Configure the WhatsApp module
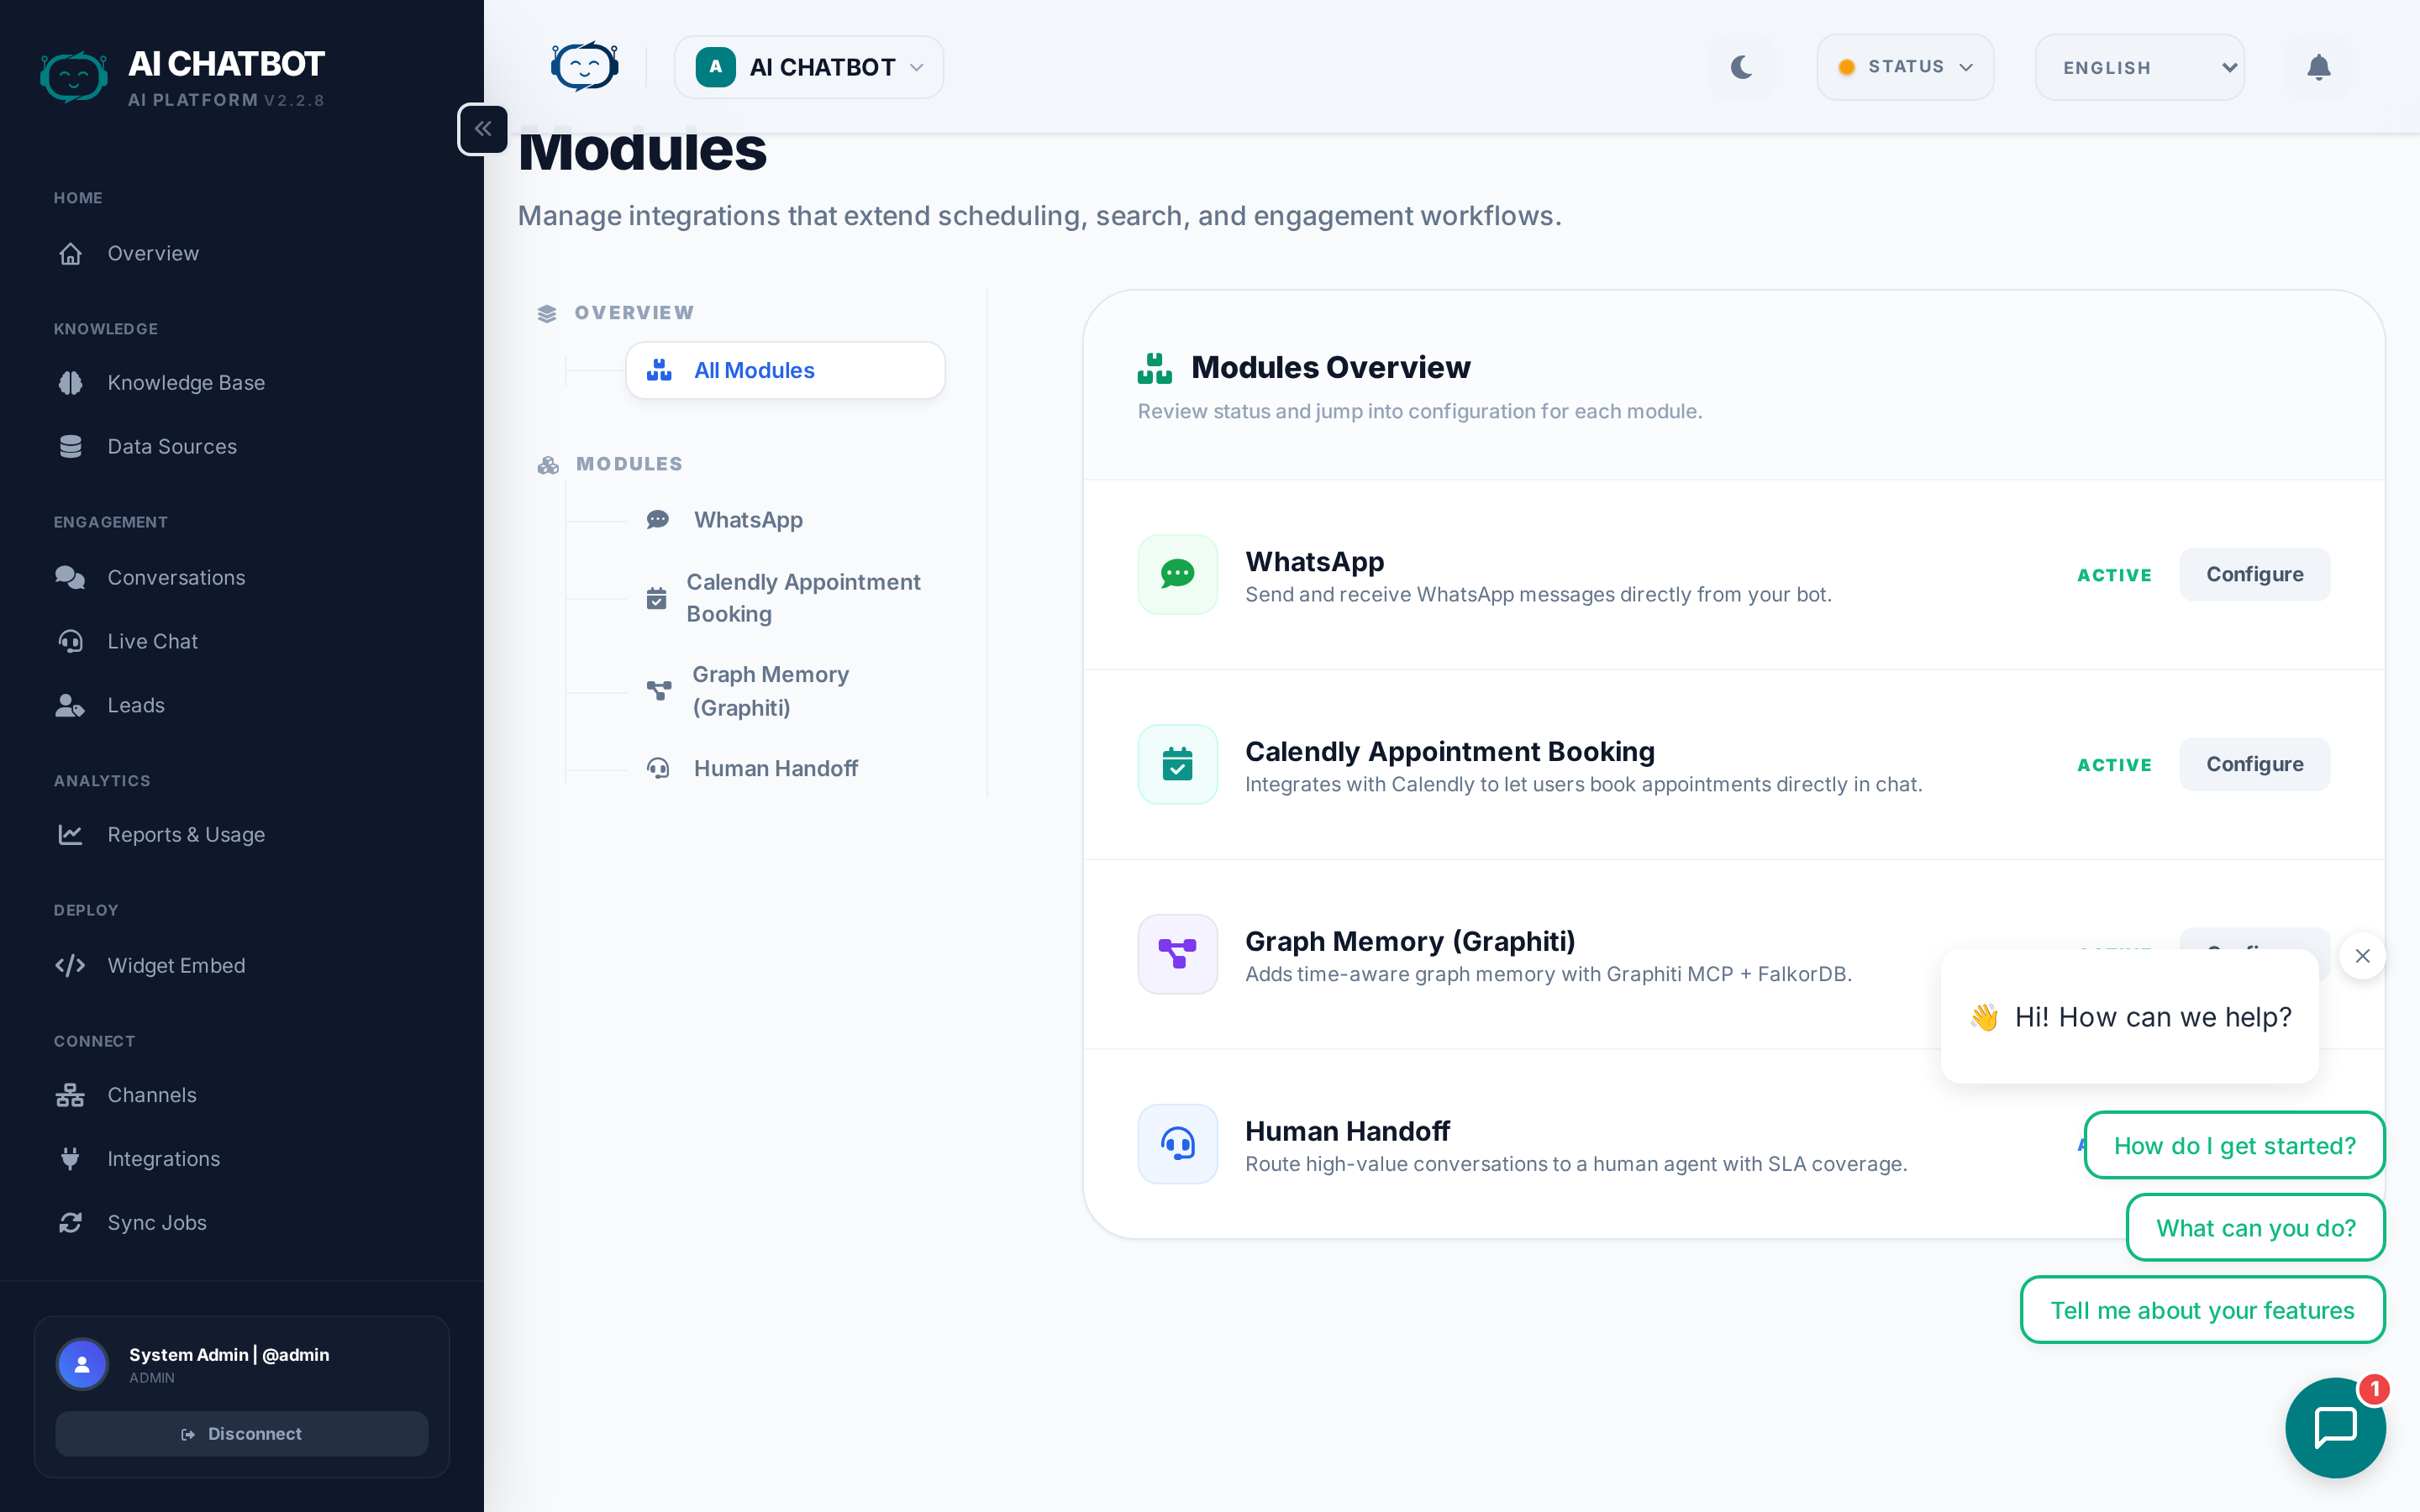 [x=2254, y=574]
